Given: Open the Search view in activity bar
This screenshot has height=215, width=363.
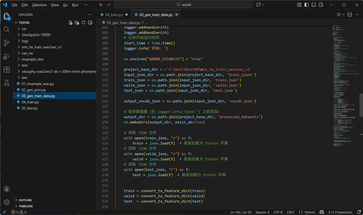Looking at the screenshot, I should pyautogui.click(x=6, y=30).
